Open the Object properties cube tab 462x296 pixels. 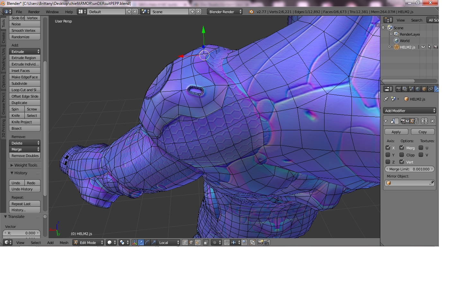pyautogui.click(x=424, y=89)
